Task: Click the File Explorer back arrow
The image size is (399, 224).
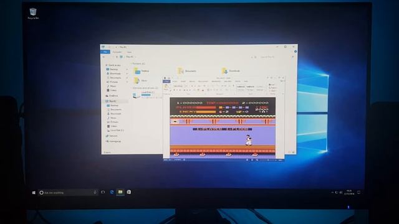Action: click(104, 57)
